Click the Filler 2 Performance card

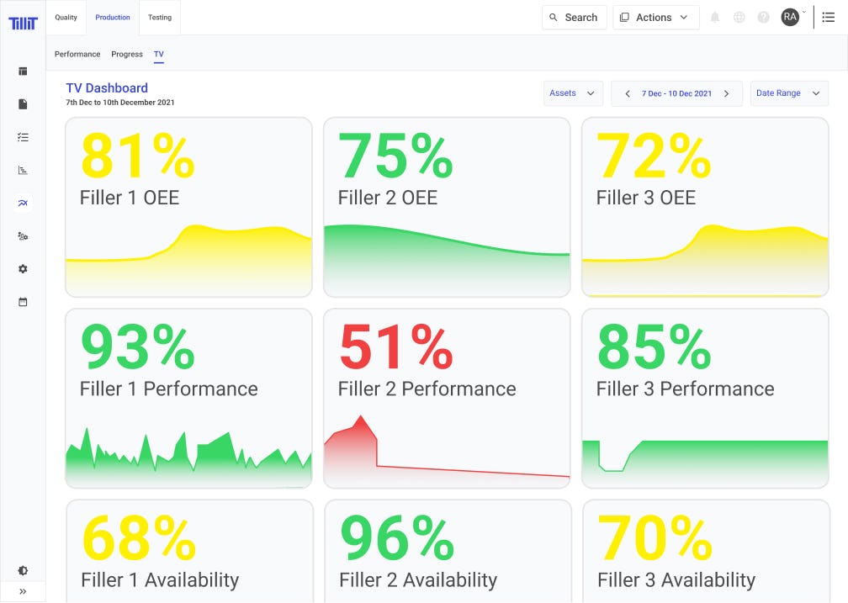(447, 398)
